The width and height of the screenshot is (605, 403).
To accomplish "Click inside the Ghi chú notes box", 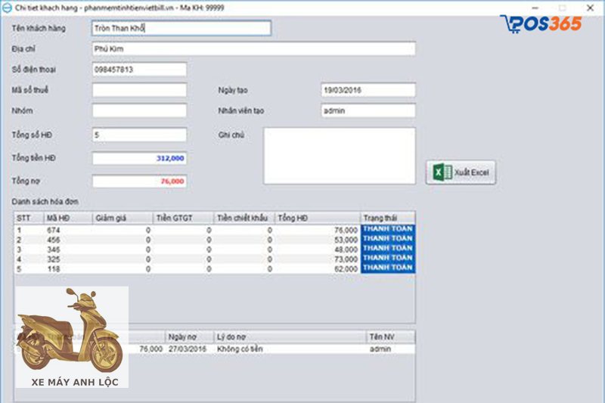I will click(339, 155).
